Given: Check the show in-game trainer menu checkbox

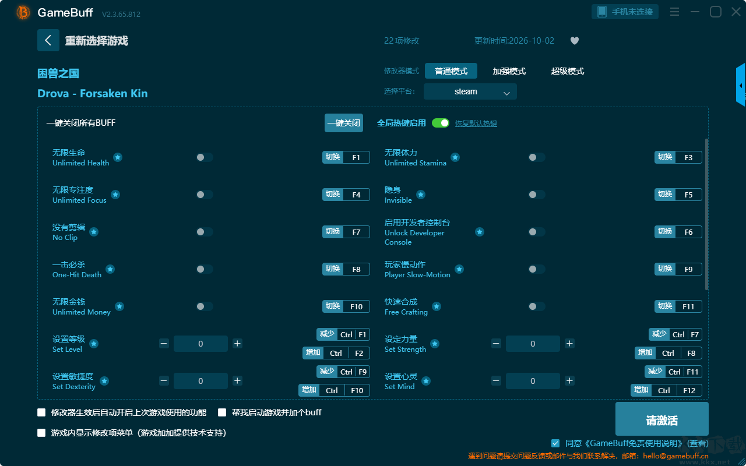Looking at the screenshot, I should coord(41,433).
